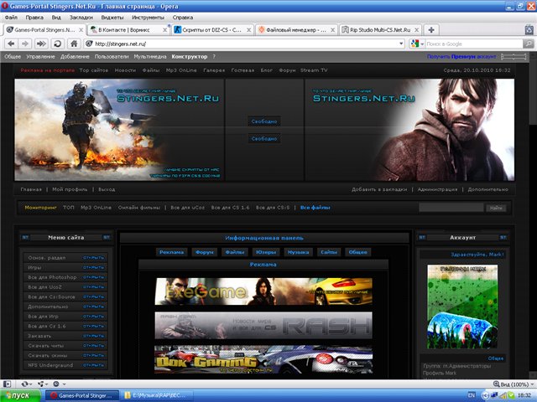Open the RASH advertisement banner
The height and width of the screenshot is (402, 537).
(263, 325)
